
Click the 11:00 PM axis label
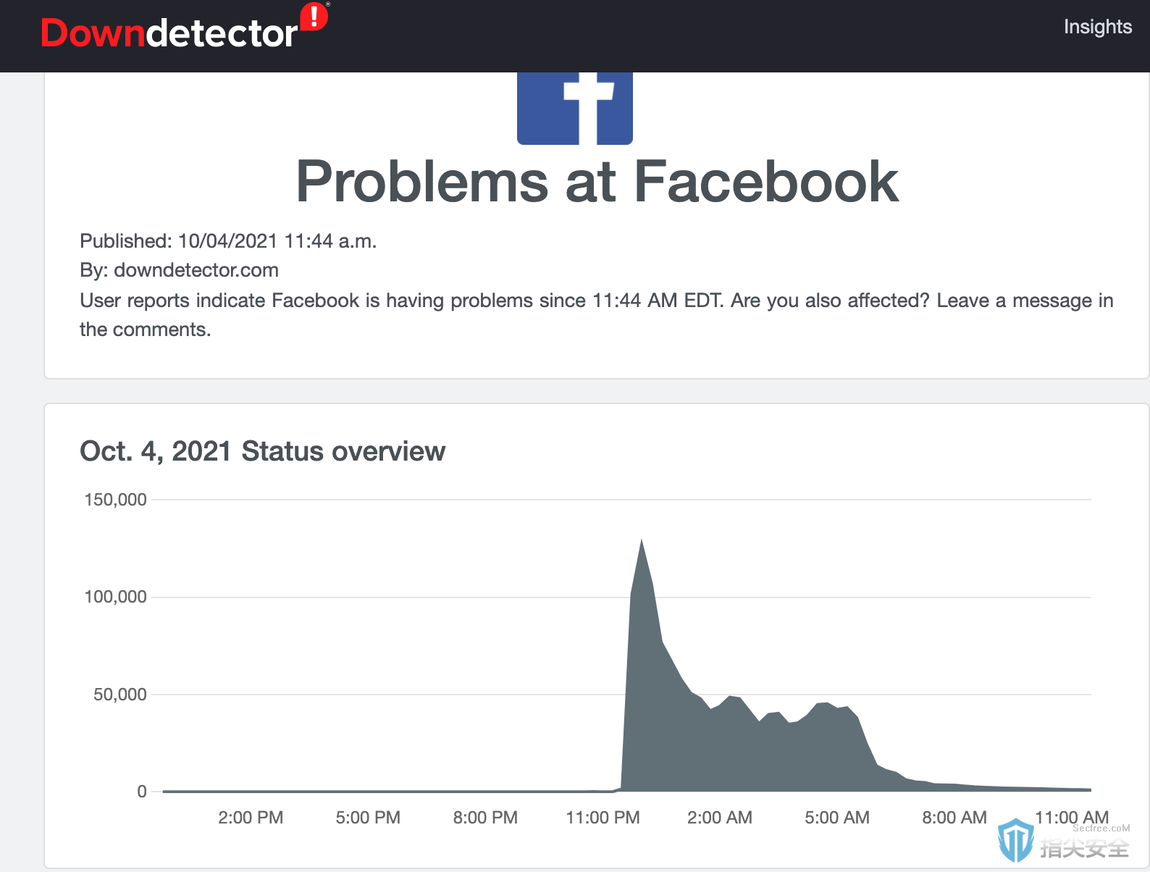coord(603,818)
